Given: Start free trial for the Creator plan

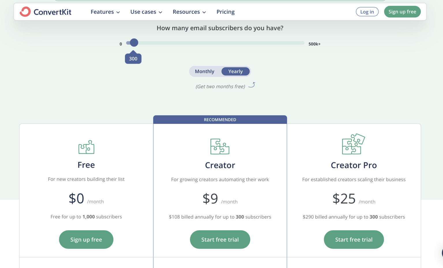Looking at the screenshot, I should coord(220,239).
